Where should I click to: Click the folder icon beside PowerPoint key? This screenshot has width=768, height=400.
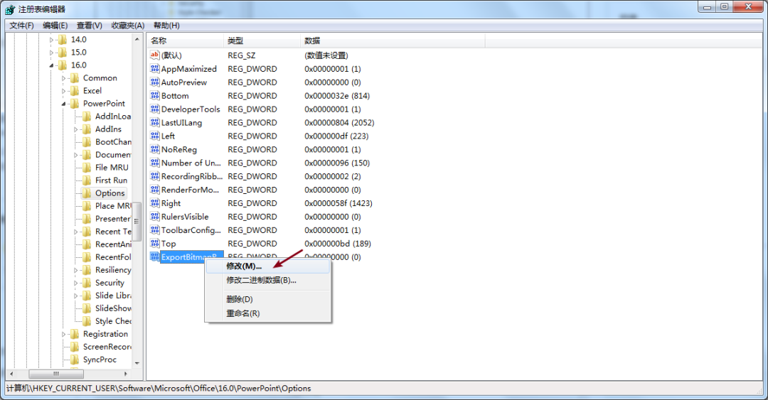75,103
